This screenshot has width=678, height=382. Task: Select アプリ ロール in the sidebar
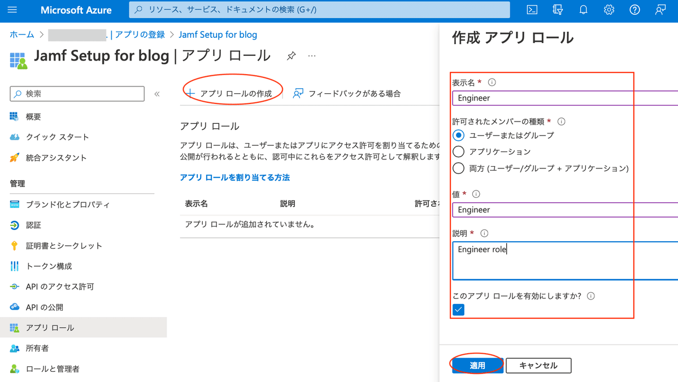click(83, 328)
